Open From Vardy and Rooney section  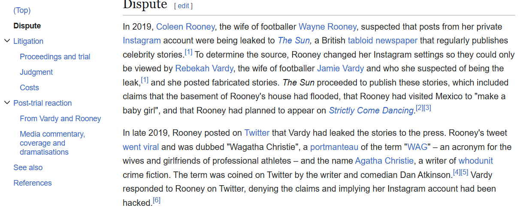pos(60,119)
